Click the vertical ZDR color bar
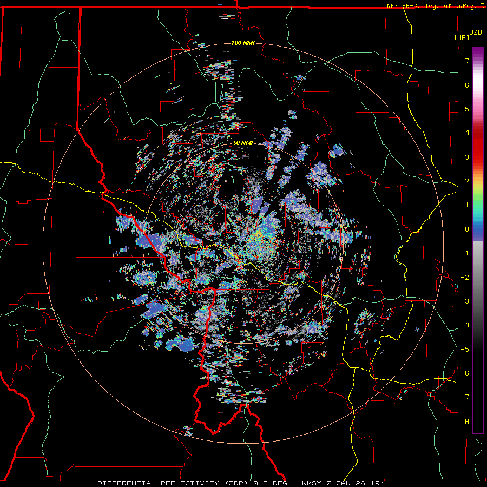Screen dimensions: 487x487 [x=478, y=241]
